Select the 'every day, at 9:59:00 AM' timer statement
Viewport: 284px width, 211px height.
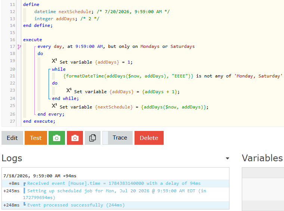(x=116, y=47)
